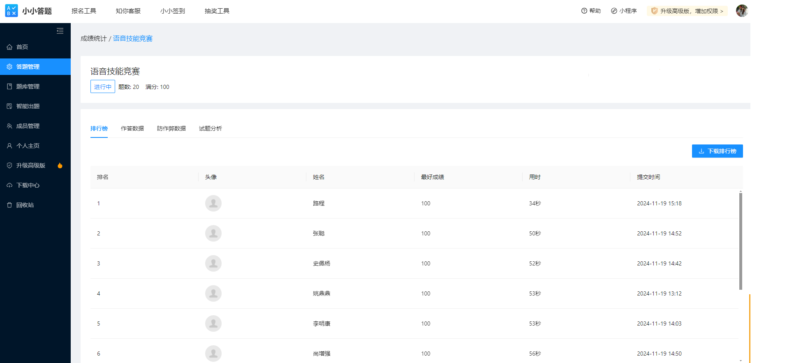Viewport: 787px width, 363px height.
Task: Open 智能出题 from the sidebar
Action: (x=28, y=106)
